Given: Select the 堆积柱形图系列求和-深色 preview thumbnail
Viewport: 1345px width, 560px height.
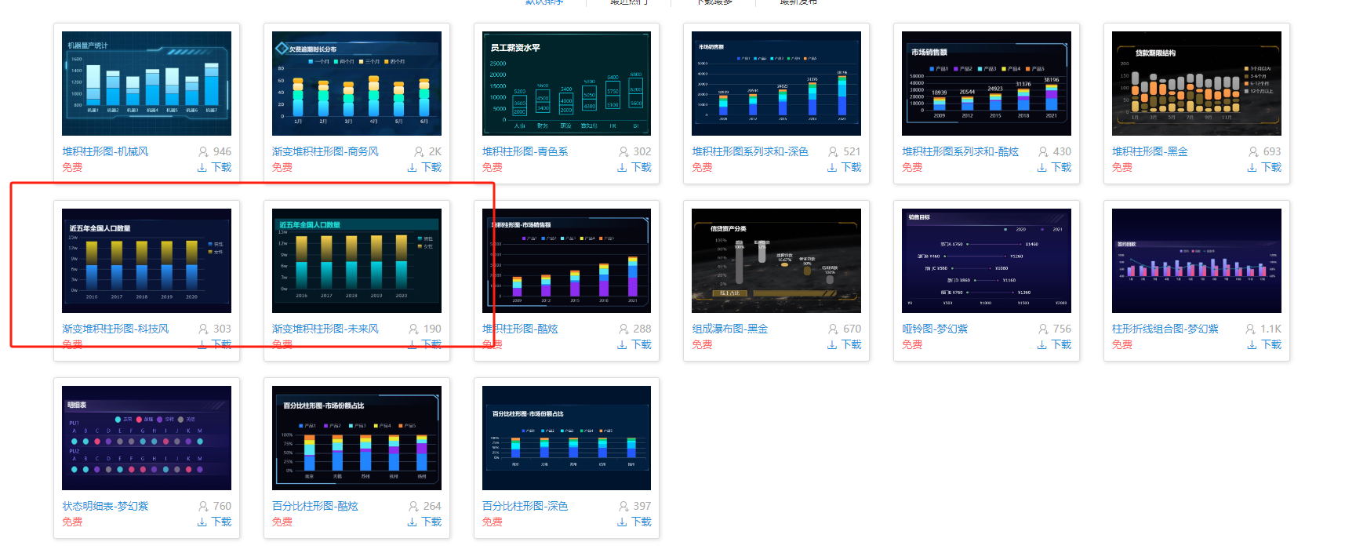Looking at the screenshot, I should 776,83.
